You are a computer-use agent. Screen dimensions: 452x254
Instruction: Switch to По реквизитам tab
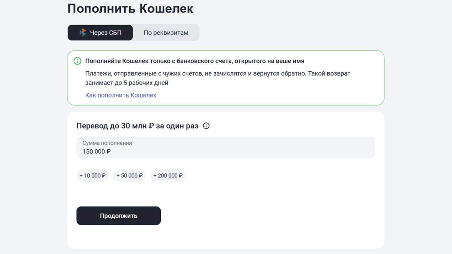pos(166,33)
